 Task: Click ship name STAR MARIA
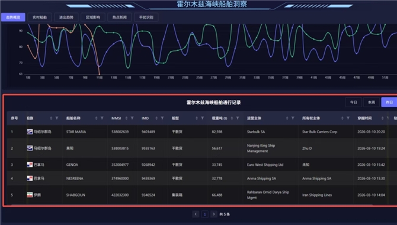click(x=76, y=131)
